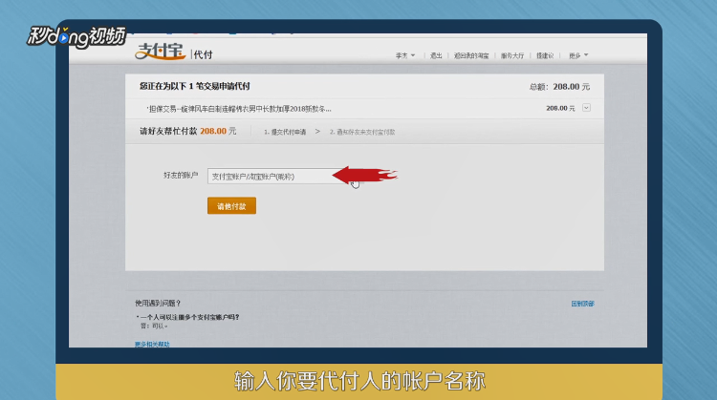Focus the friend's account input field

tap(279, 177)
